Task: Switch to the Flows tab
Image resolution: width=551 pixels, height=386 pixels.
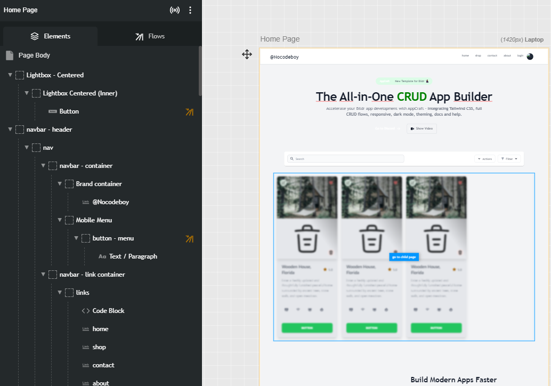Action: point(150,36)
